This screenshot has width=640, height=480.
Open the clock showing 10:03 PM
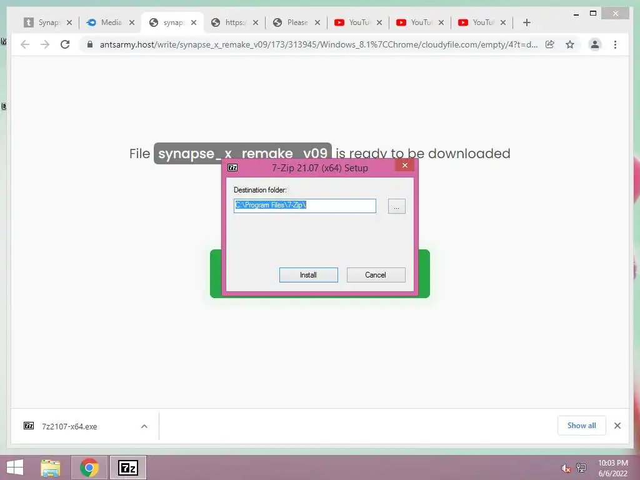pos(612,468)
